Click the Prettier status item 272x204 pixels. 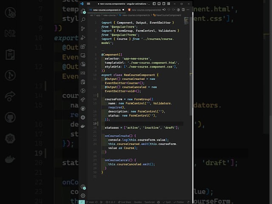point(178,202)
